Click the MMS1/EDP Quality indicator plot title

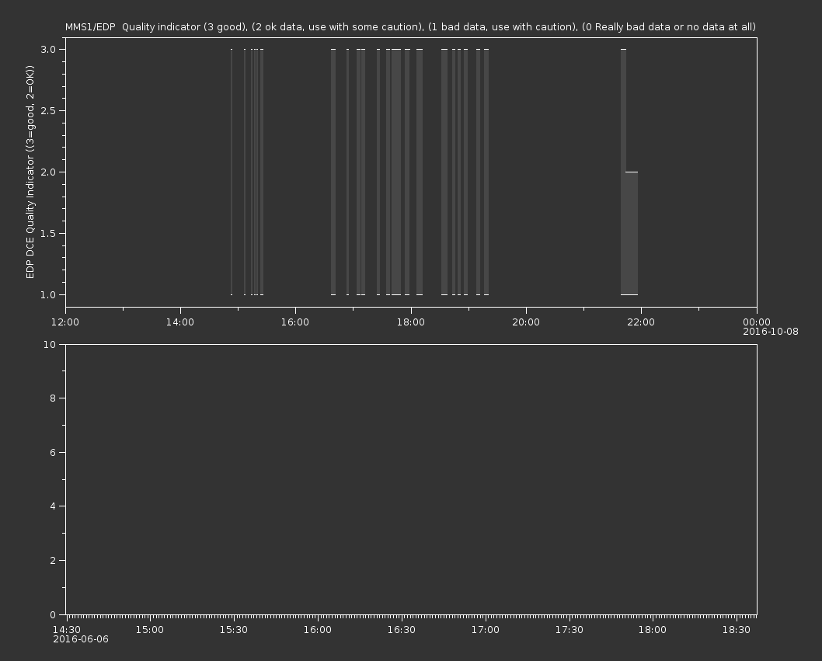pos(410,26)
